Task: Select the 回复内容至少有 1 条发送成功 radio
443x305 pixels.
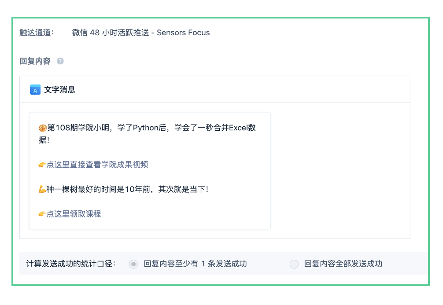Action: click(133, 264)
